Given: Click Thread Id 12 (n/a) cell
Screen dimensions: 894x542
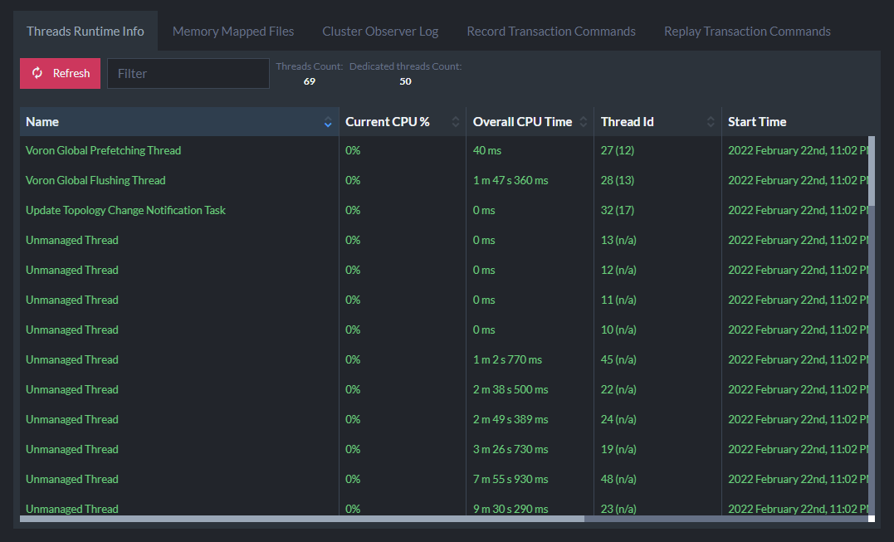Looking at the screenshot, I should pyautogui.click(x=618, y=270).
